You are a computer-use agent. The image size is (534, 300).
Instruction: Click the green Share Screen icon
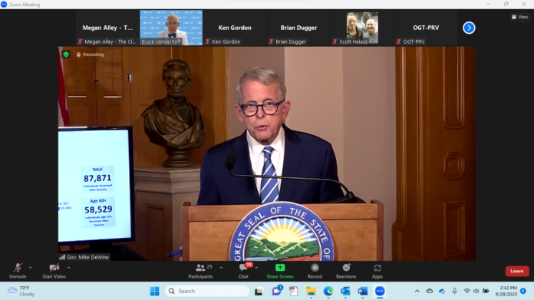(280, 268)
